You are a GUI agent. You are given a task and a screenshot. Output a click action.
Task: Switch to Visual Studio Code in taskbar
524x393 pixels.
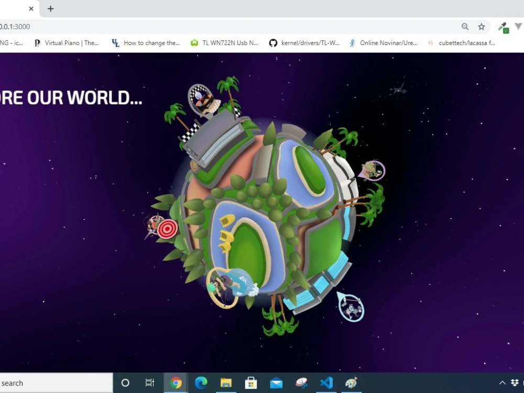point(326,383)
